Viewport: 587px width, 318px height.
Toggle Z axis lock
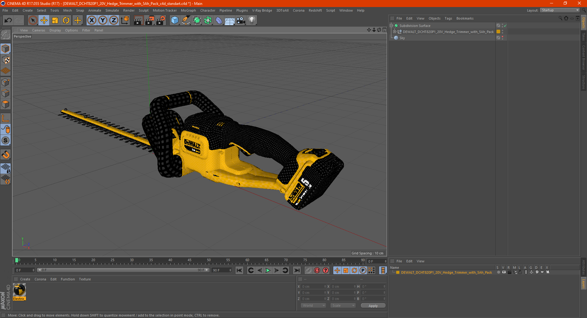click(x=114, y=20)
